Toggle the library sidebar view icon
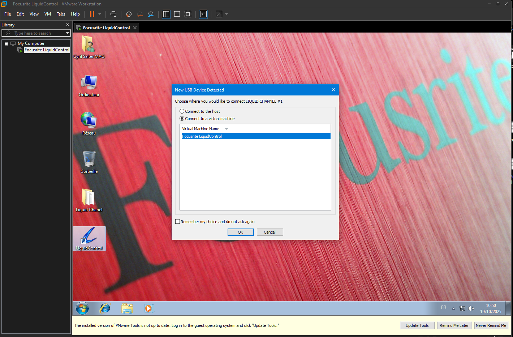The image size is (513, 337). click(166, 14)
